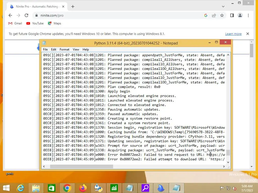
Task: Bookmark this tab with the star
Action: (222, 15)
